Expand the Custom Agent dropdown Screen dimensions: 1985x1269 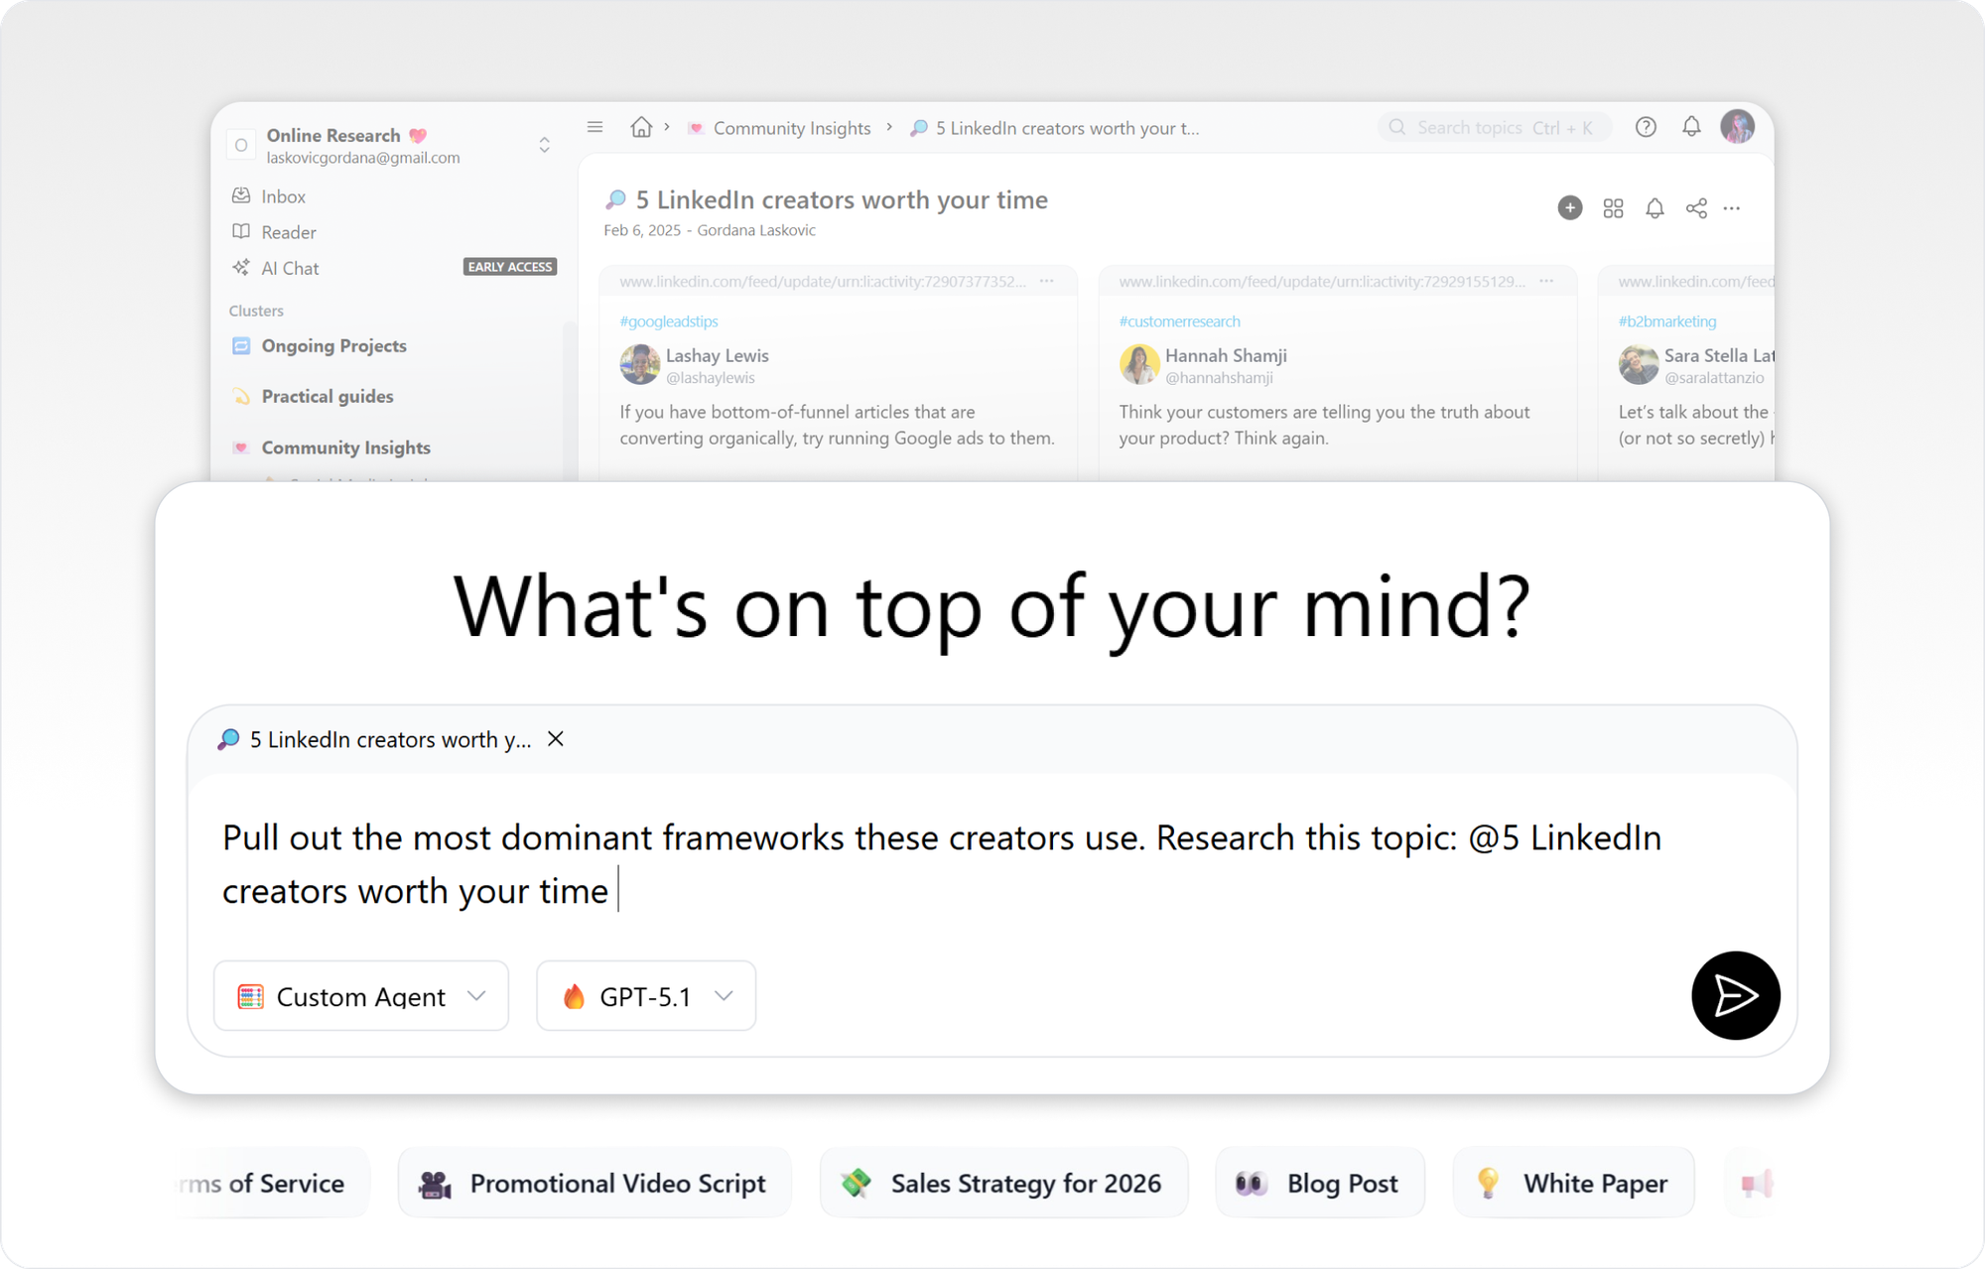pyautogui.click(x=361, y=996)
